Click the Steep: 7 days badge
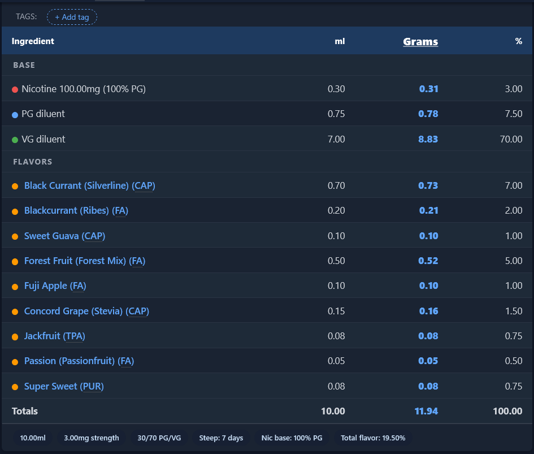The height and width of the screenshot is (454, 534). tap(221, 438)
